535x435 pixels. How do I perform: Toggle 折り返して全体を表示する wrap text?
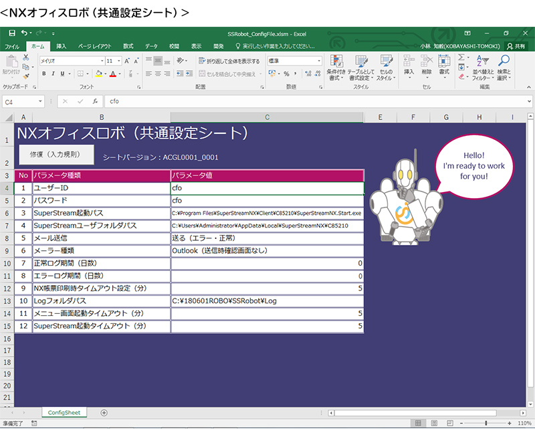[x=229, y=61]
